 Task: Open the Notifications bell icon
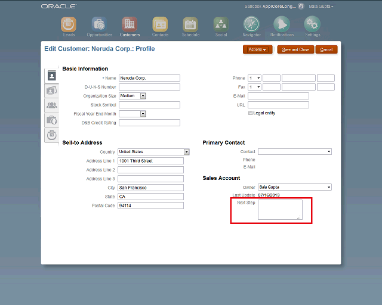coord(282,24)
